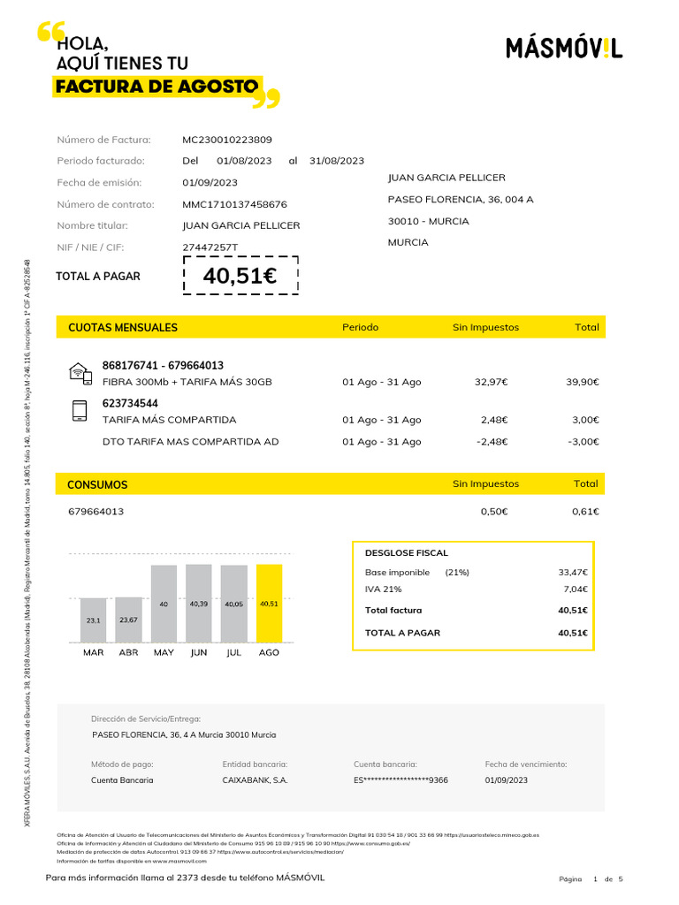Click the dashed total box 40,51€
This screenshot has height=905, width=679.
point(240,276)
